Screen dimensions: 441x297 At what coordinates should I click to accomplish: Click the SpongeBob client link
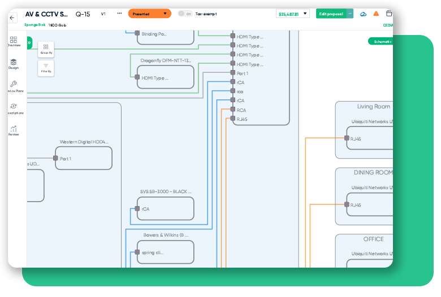[x=34, y=25]
